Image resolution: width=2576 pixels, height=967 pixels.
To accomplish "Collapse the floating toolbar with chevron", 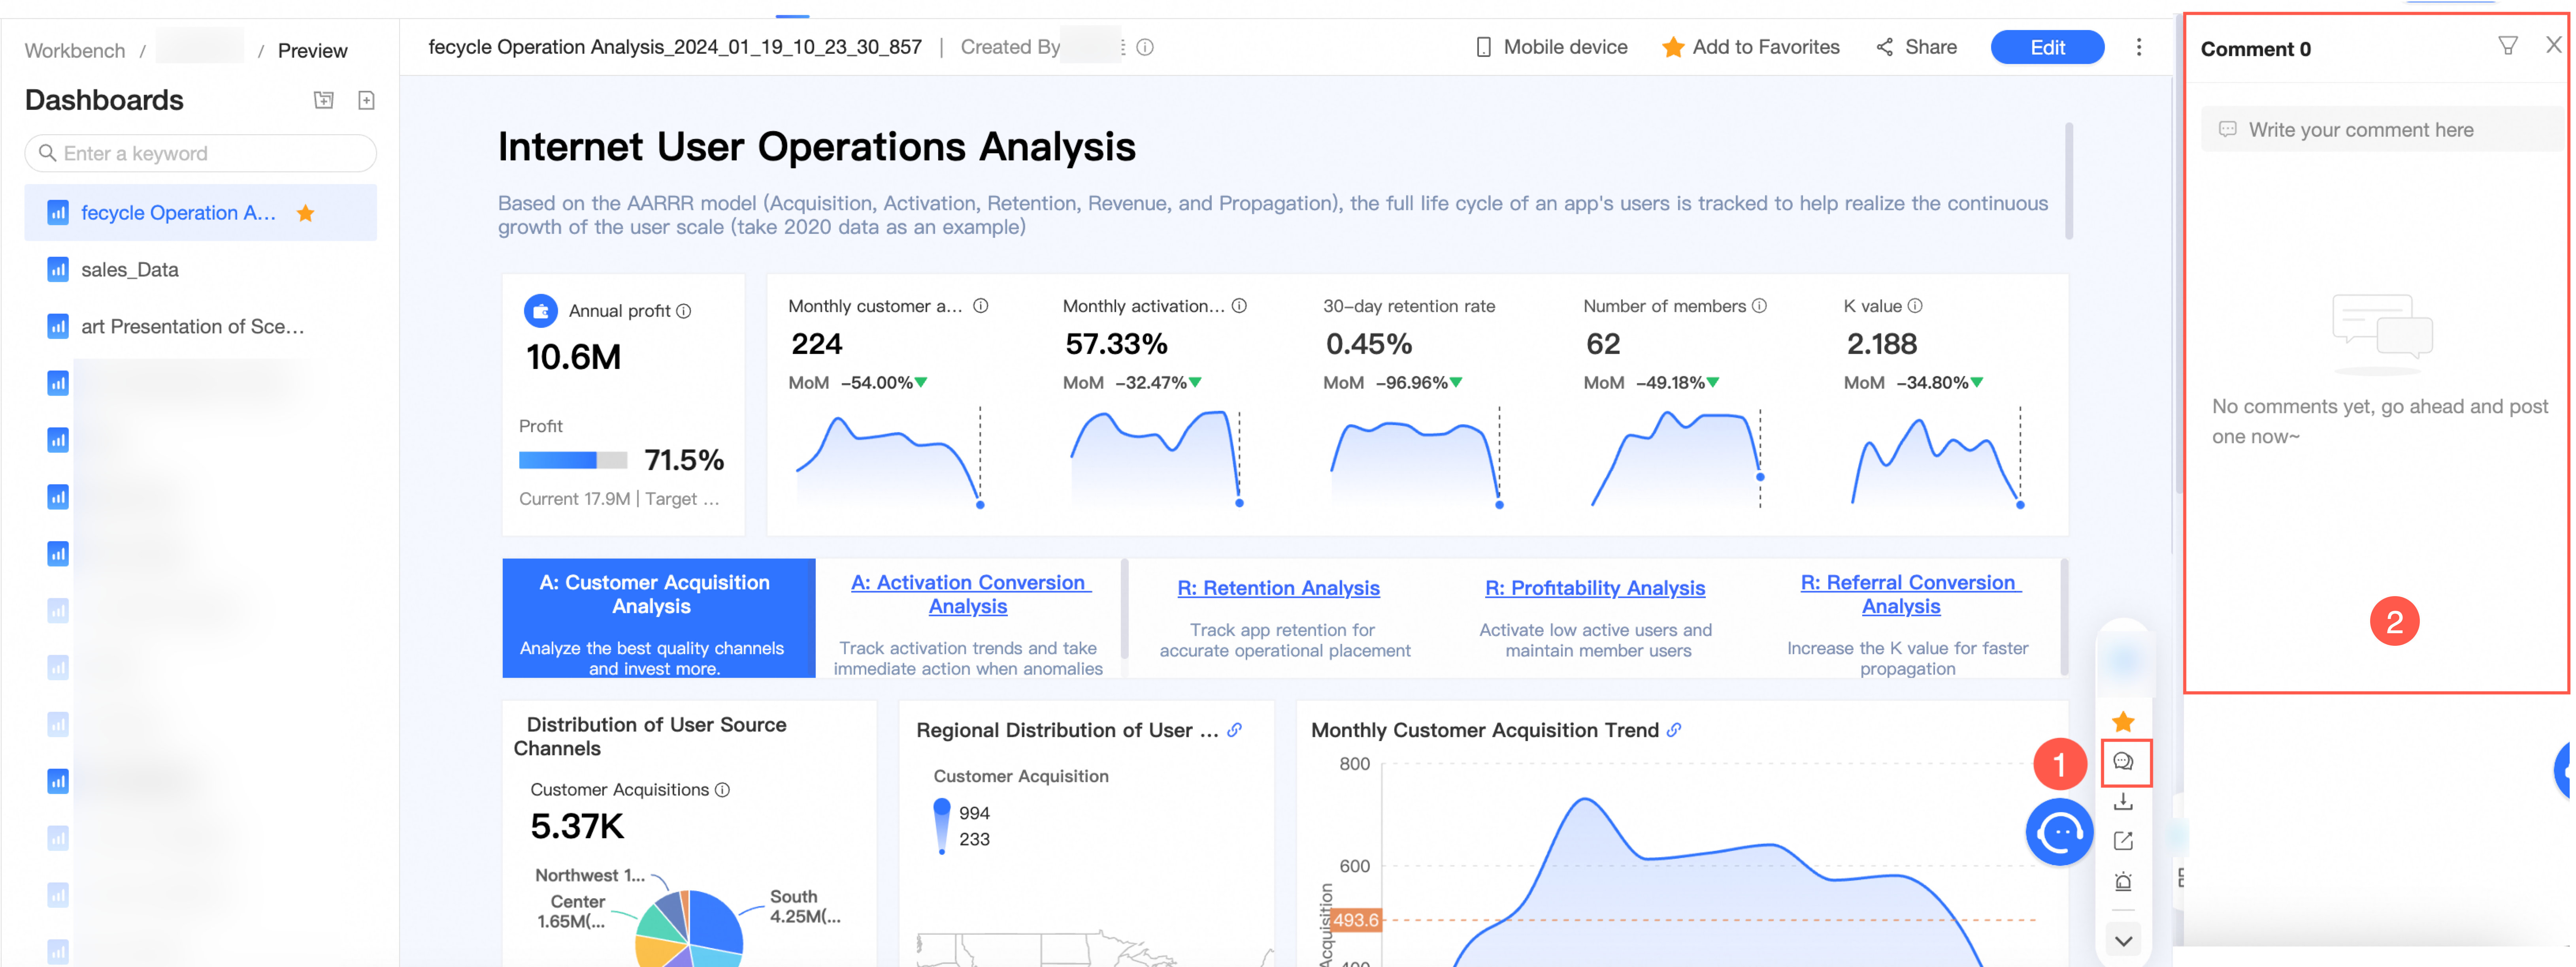I will pos(2123,941).
